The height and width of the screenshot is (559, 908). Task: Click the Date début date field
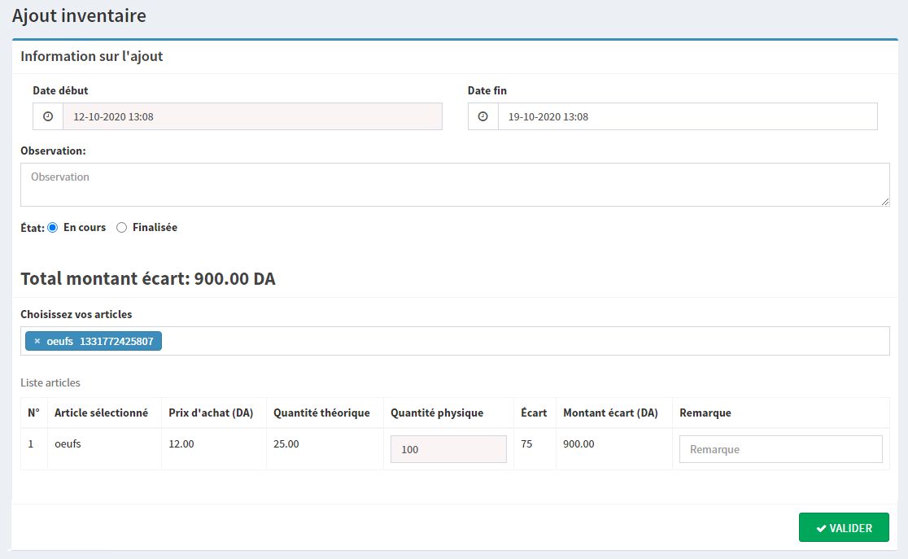tap(252, 116)
